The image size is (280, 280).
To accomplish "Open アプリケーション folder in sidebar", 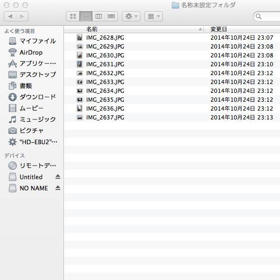I will click(37, 63).
